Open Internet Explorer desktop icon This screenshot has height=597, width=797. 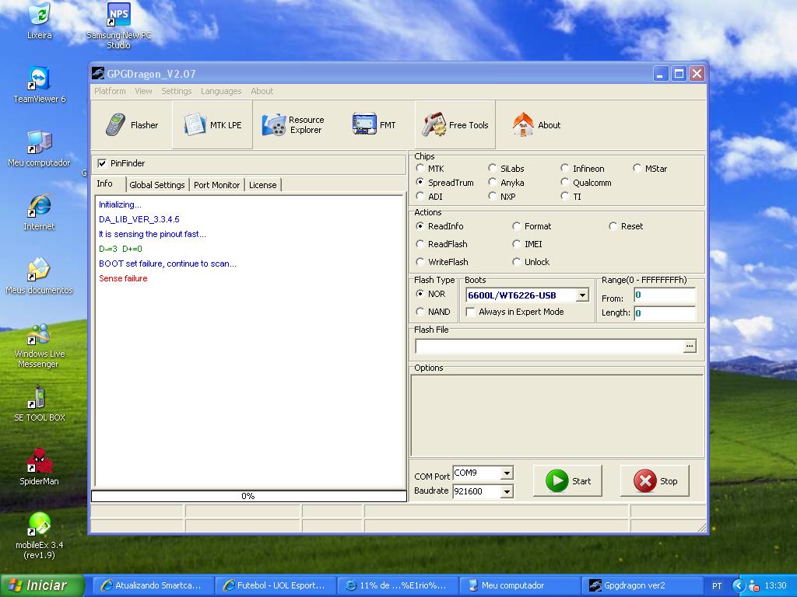[x=39, y=211]
